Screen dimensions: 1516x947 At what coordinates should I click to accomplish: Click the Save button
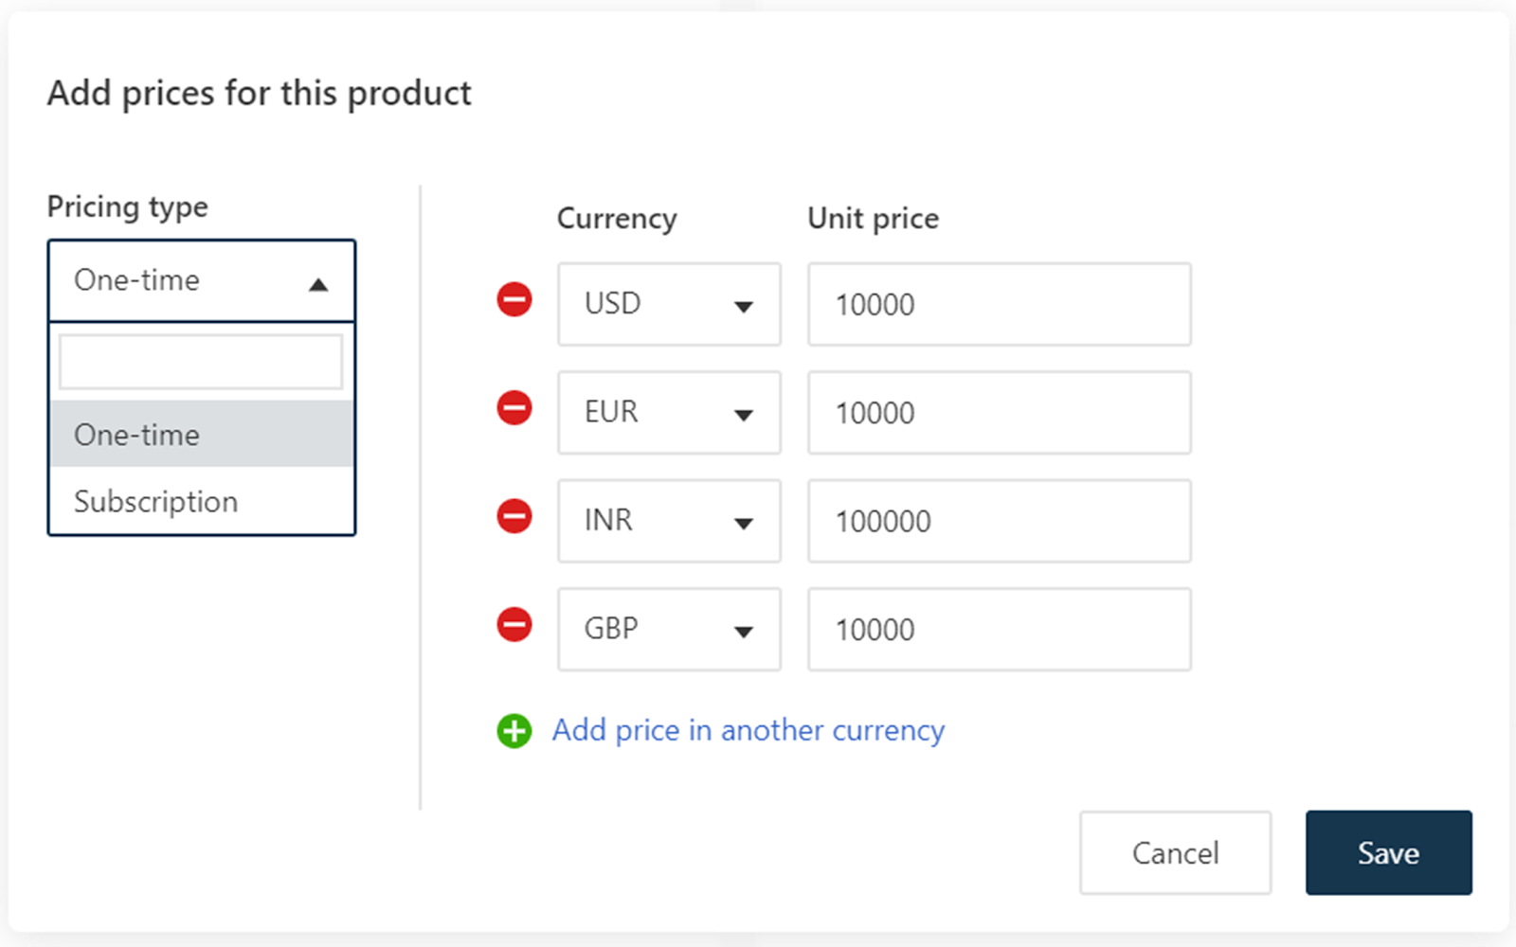point(1388,852)
